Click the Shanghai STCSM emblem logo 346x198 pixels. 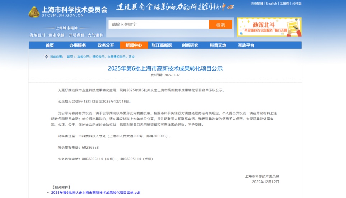(x=34, y=12)
